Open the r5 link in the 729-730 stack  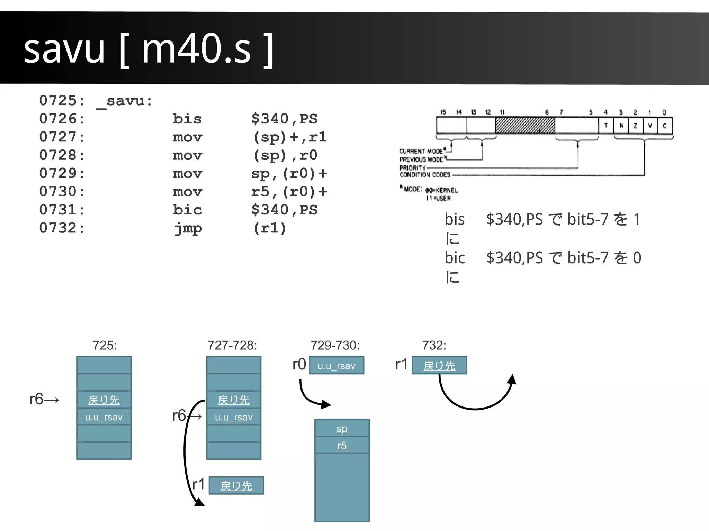tap(342, 446)
